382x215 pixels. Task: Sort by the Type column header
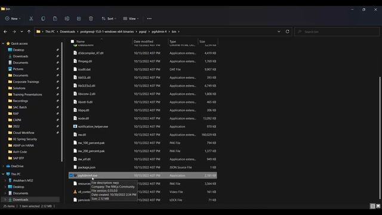tap(172, 41)
